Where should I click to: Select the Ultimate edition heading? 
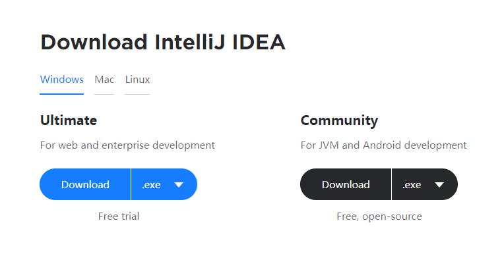(x=69, y=120)
